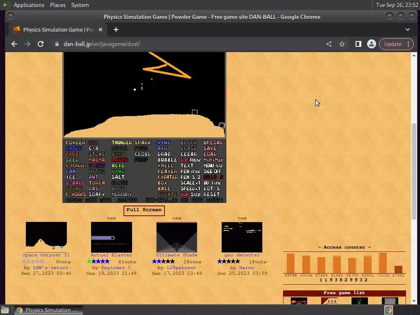Click the UPLOAD button
This screenshot has width=420, height=315.
click(x=213, y=143)
